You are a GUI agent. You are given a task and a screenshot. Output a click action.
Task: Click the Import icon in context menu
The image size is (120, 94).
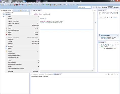point(6,46)
